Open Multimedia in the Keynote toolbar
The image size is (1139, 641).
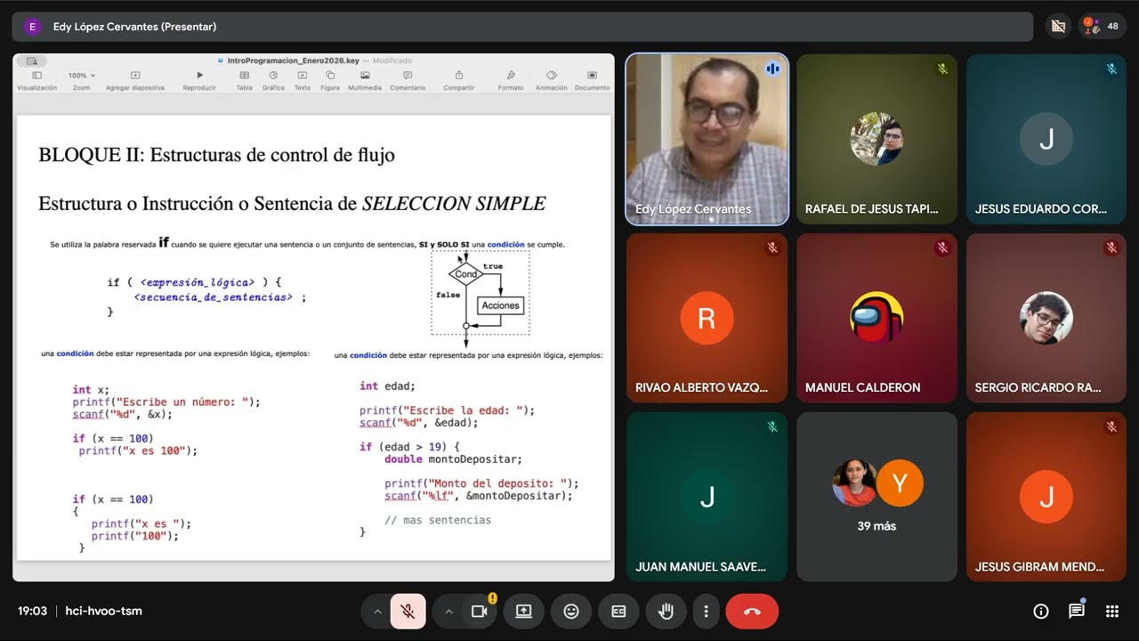coord(365,80)
